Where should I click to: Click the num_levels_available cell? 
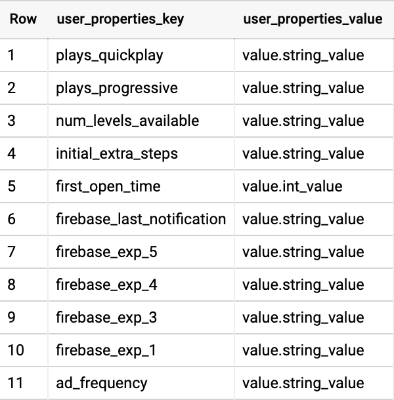141,121
